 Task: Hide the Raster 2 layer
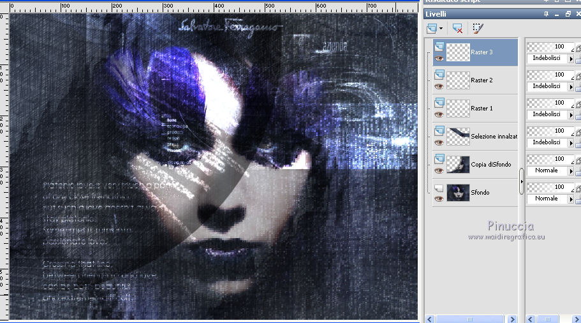pyautogui.click(x=439, y=86)
